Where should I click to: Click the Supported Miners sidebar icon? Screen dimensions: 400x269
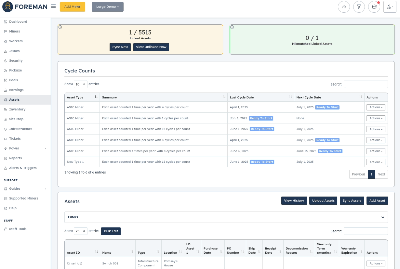(6, 199)
